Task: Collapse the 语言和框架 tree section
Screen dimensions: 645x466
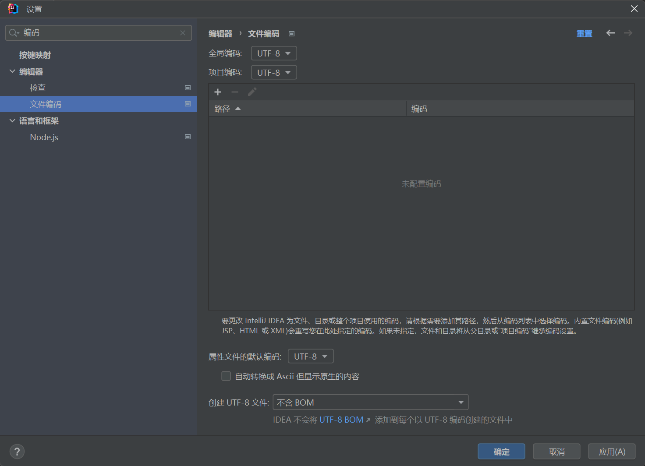Action: (12, 121)
